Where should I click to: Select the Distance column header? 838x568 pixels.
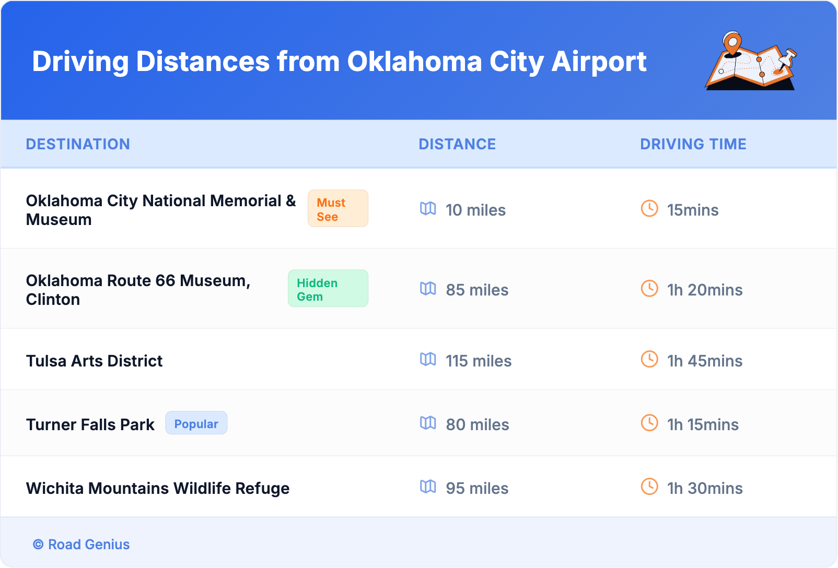point(457,144)
